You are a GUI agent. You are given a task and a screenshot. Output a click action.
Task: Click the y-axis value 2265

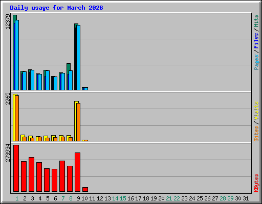click(x=8, y=98)
